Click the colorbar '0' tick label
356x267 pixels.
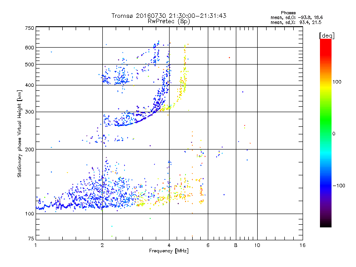point(334,134)
